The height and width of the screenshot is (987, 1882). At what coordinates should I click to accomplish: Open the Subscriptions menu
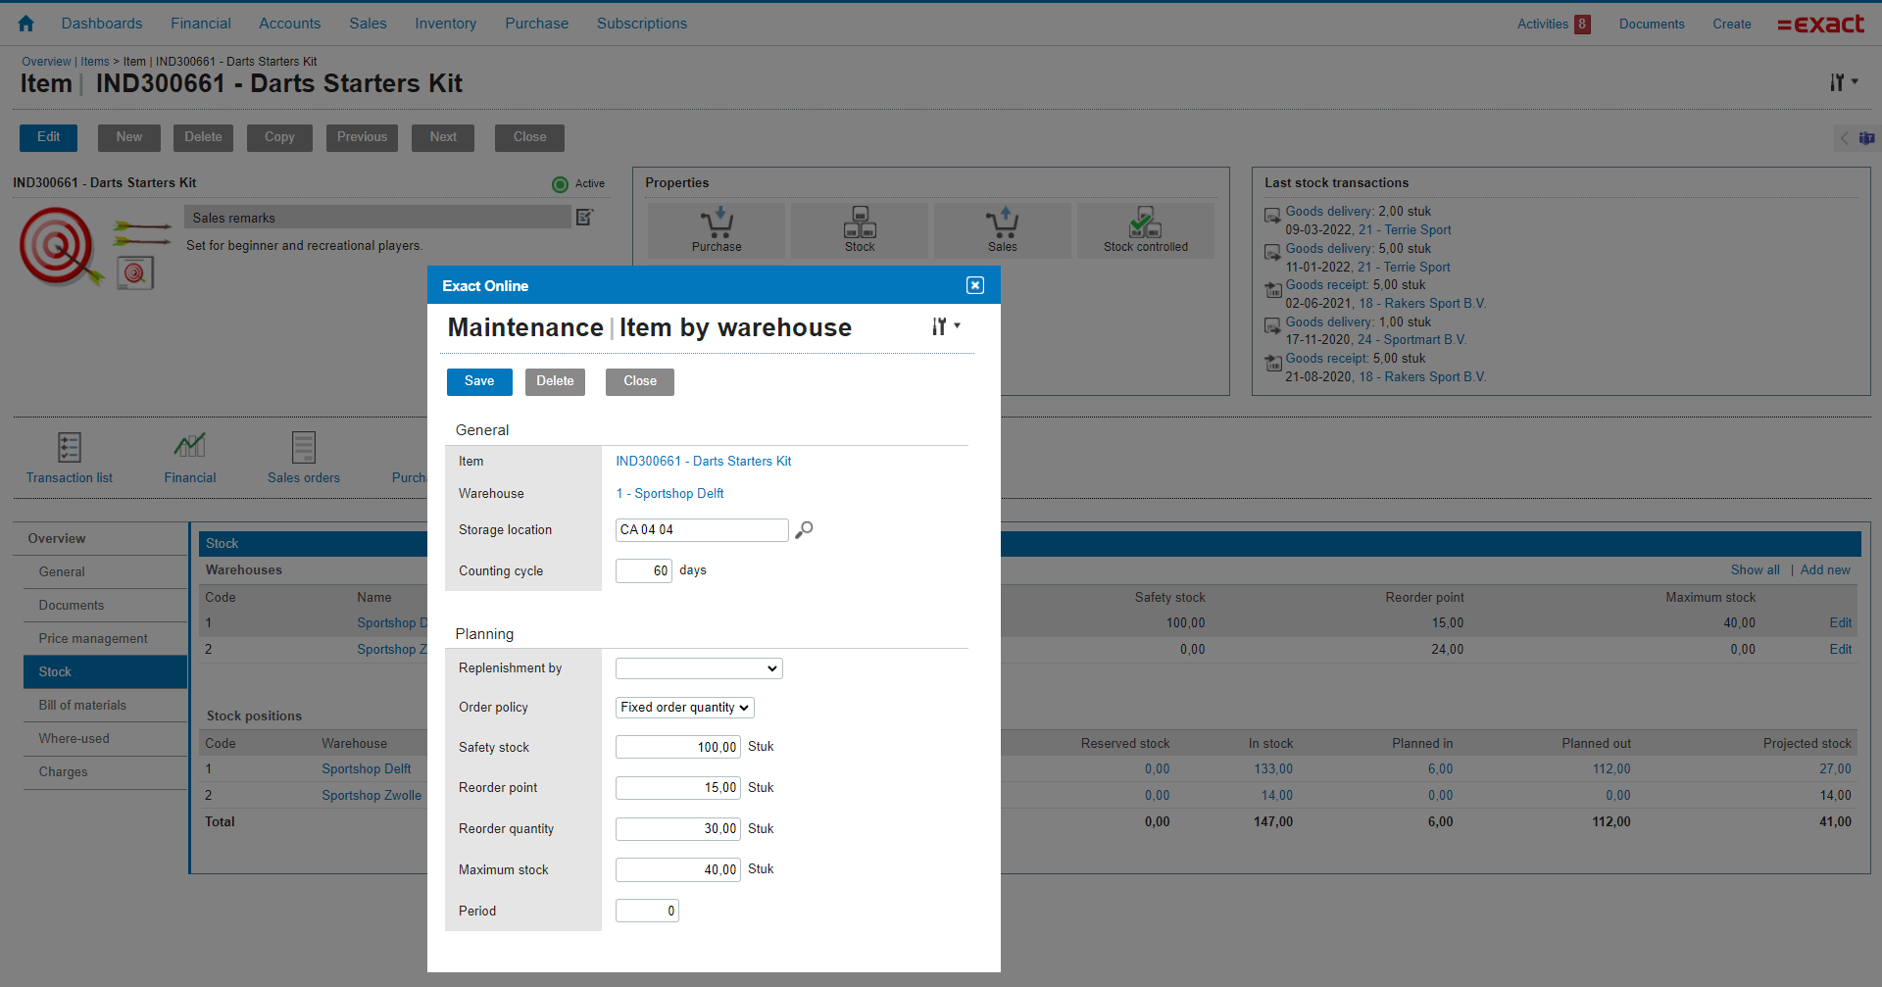642,24
